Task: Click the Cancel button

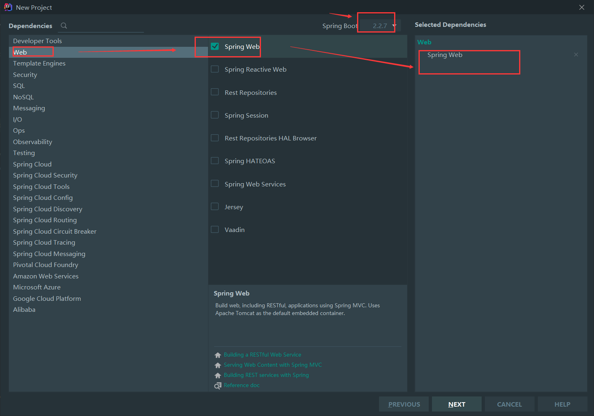Action: pyautogui.click(x=509, y=404)
